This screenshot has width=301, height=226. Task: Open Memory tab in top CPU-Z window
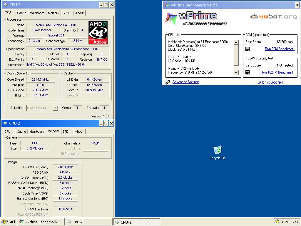pyautogui.click(x=53, y=13)
